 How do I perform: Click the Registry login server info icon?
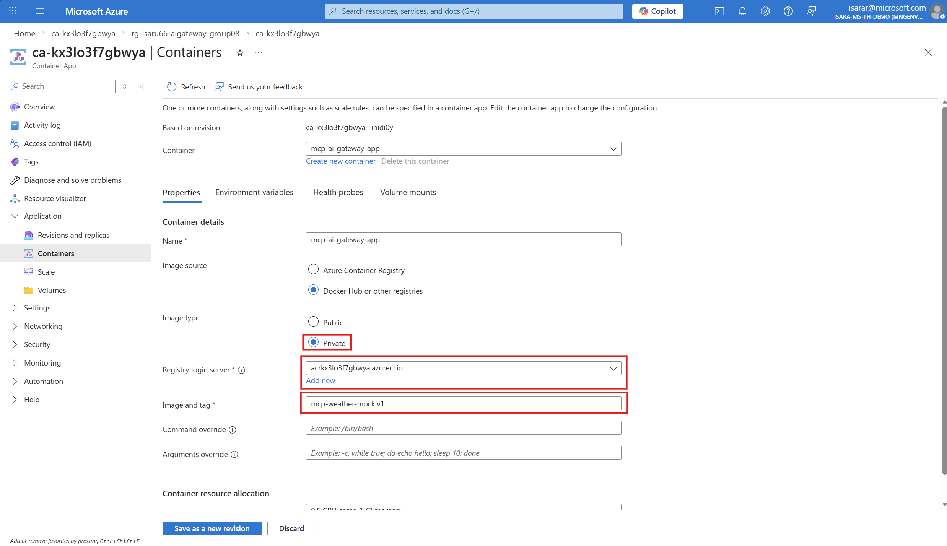[241, 370]
